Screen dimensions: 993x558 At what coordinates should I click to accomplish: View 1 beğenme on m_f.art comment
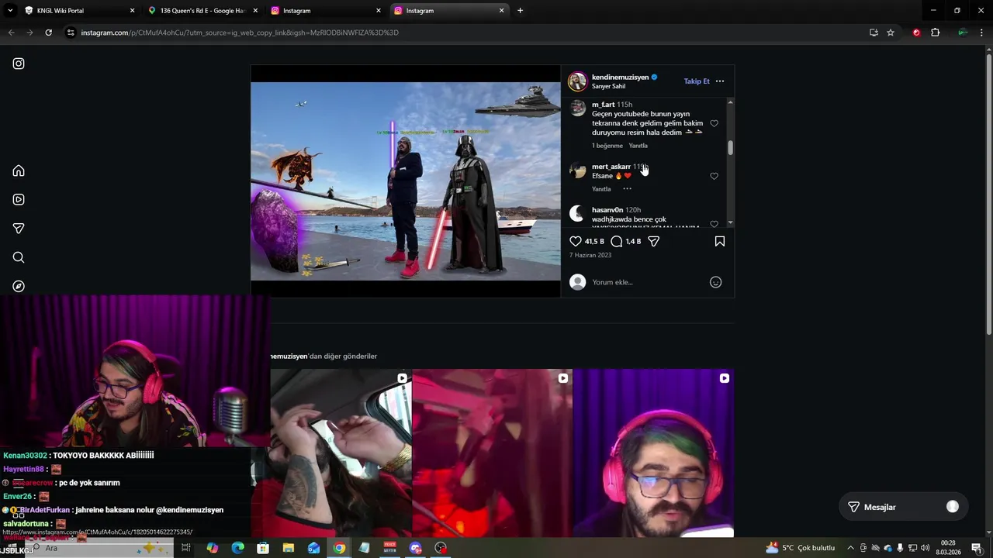click(607, 146)
